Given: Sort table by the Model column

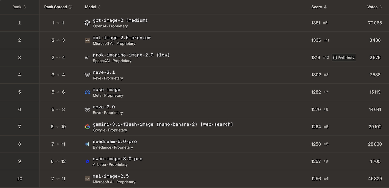Looking at the screenshot, I should 93,7.
